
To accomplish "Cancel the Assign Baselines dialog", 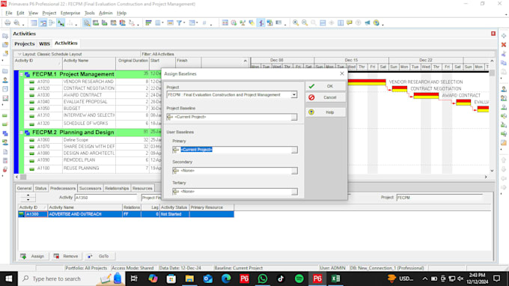I will [x=326, y=97].
